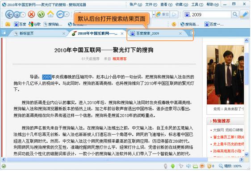Click the orange eye icon in status bar

[x=202, y=166]
